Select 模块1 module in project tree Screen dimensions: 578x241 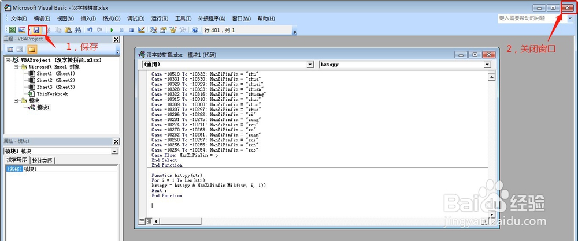click(43, 107)
